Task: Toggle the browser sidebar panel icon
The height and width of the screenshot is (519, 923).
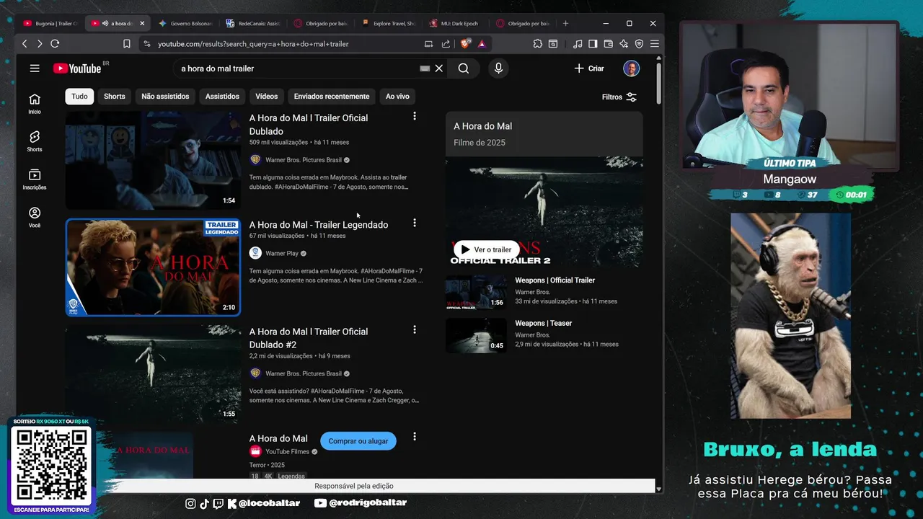Action: [593, 44]
